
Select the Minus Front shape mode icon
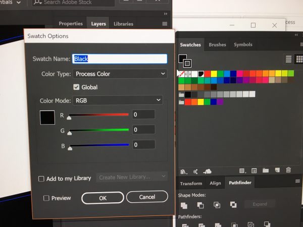tap(200, 205)
